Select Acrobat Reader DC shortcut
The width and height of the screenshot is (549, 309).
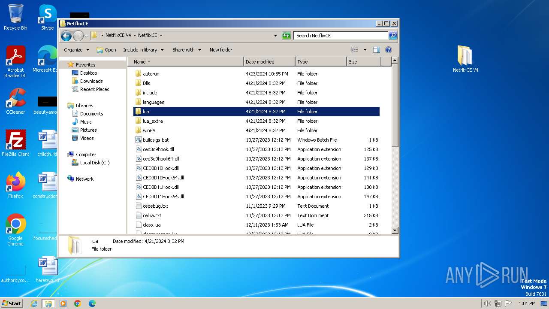[x=15, y=62]
